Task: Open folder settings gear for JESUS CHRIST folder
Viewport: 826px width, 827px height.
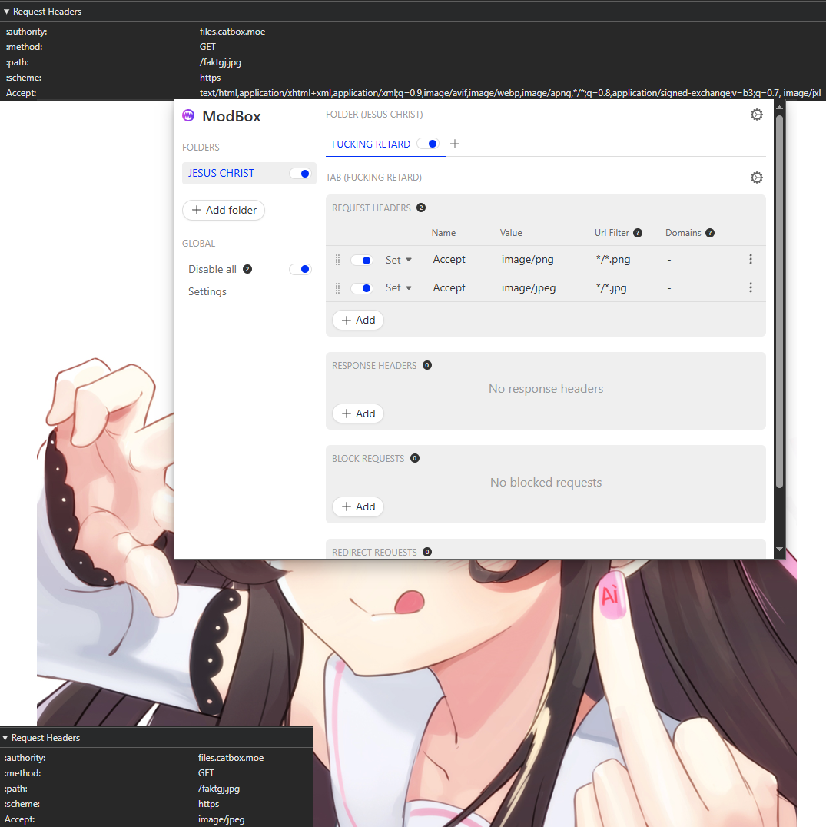Action: click(x=756, y=115)
